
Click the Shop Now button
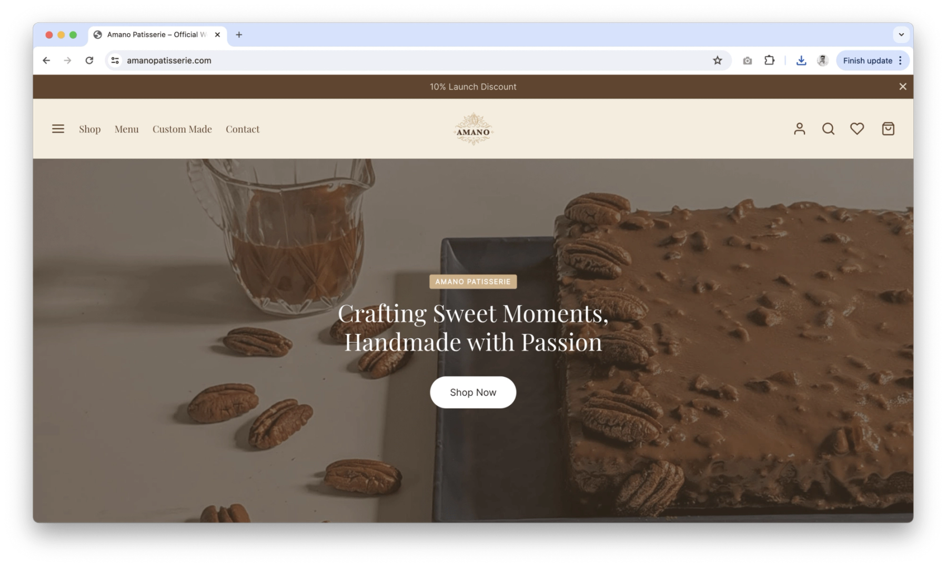[x=473, y=392]
